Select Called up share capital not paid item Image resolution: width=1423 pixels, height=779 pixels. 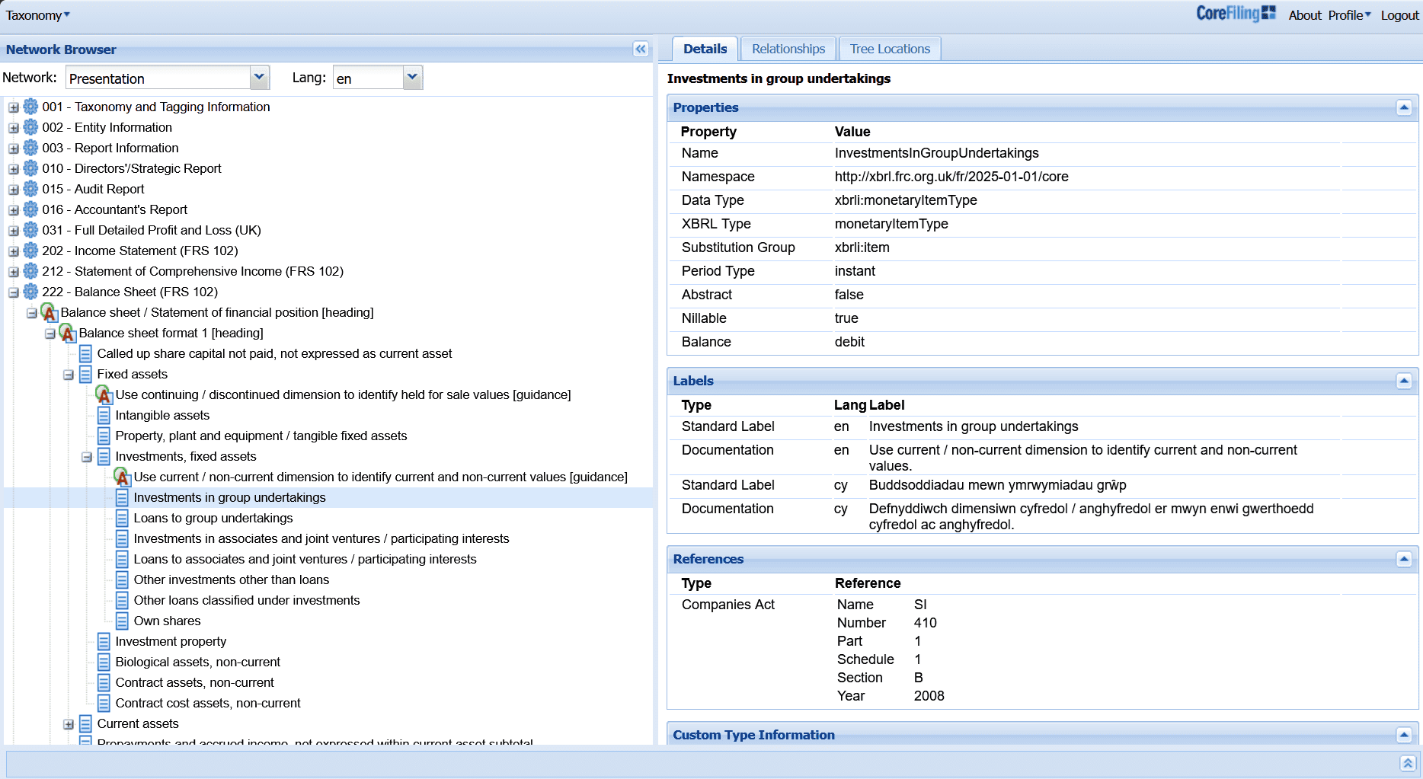click(x=274, y=353)
